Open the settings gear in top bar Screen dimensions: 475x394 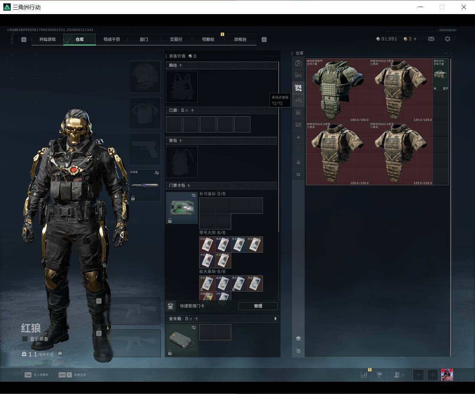(x=448, y=39)
